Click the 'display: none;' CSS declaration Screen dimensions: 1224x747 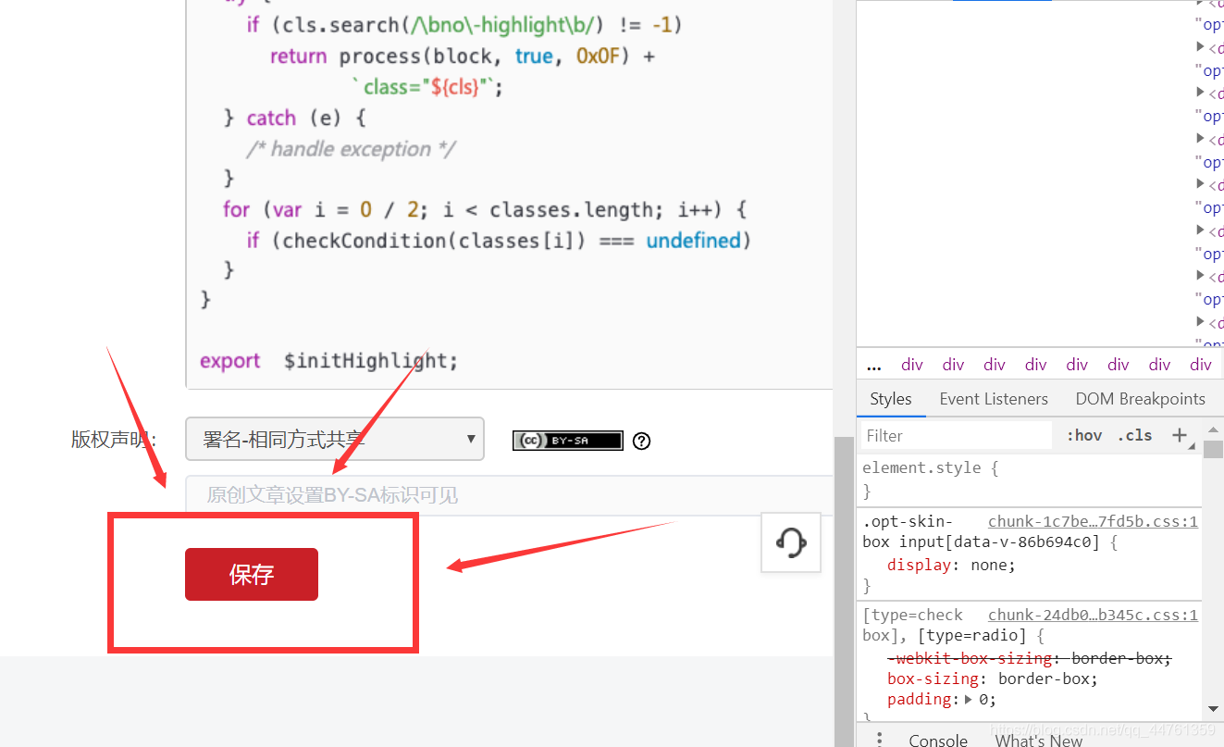coord(950,565)
